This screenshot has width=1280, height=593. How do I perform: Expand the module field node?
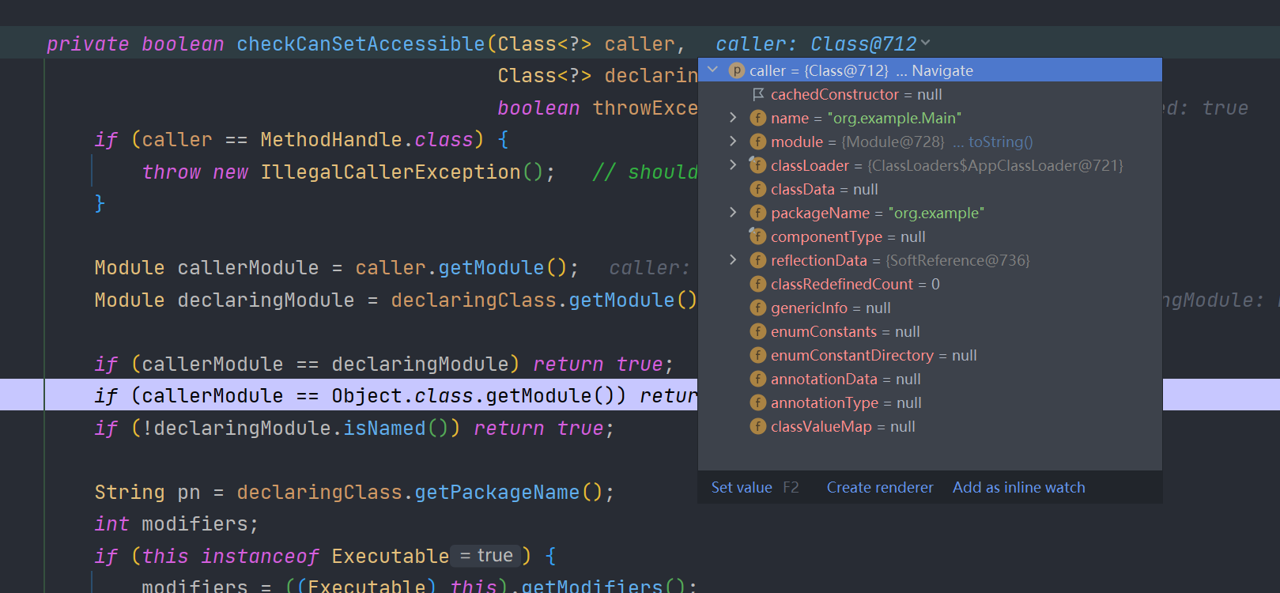[733, 142]
